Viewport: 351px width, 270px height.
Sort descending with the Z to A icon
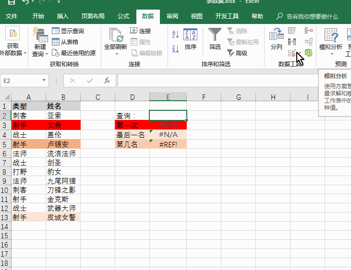[x=175, y=47]
